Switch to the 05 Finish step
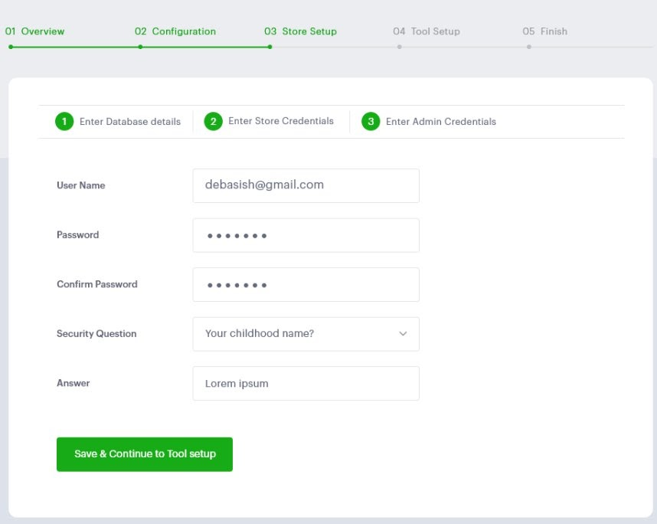Screen dimensions: 657x524 [544, 31]
